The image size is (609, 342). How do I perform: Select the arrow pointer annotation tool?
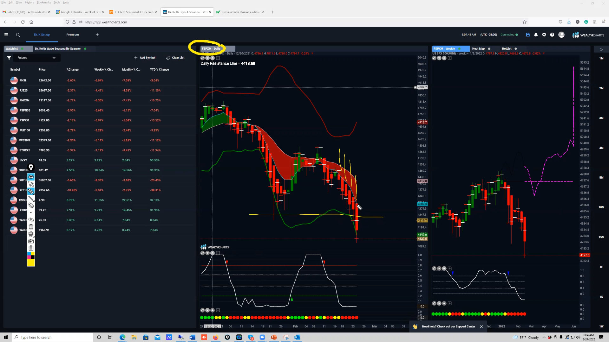point(31,184)
